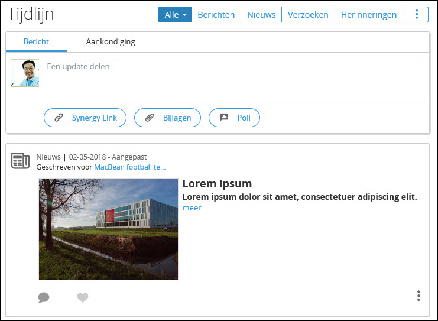438x321 pixels.
Task: Click the newspaper icon of the news item
Action: [21, 161]
